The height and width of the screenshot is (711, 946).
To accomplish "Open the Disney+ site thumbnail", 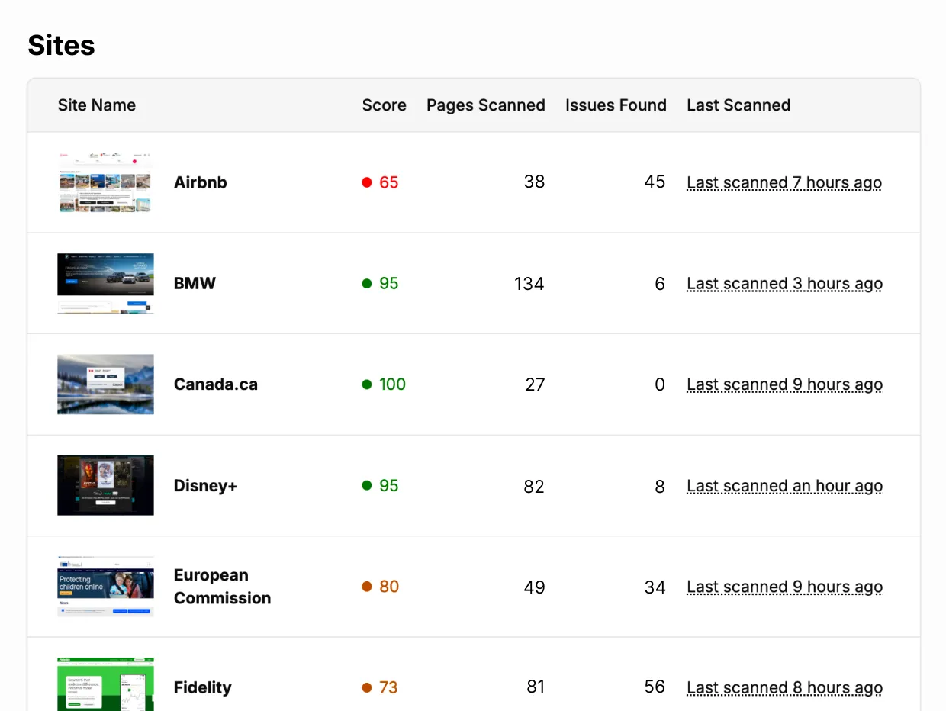I will click(105, 485).
